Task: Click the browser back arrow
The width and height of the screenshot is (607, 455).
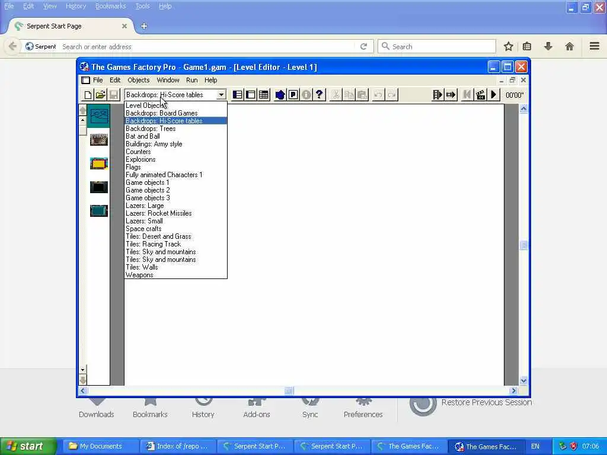Action: [x=12, y=46]
